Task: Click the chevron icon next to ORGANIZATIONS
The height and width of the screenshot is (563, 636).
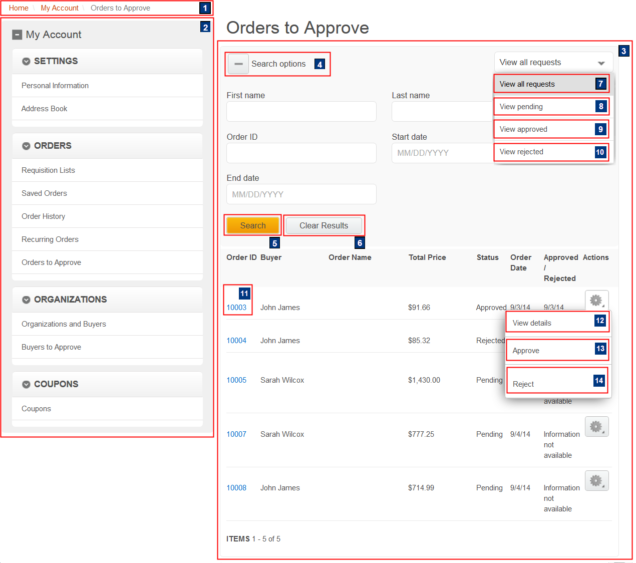Action: click(x=26, y=299)
